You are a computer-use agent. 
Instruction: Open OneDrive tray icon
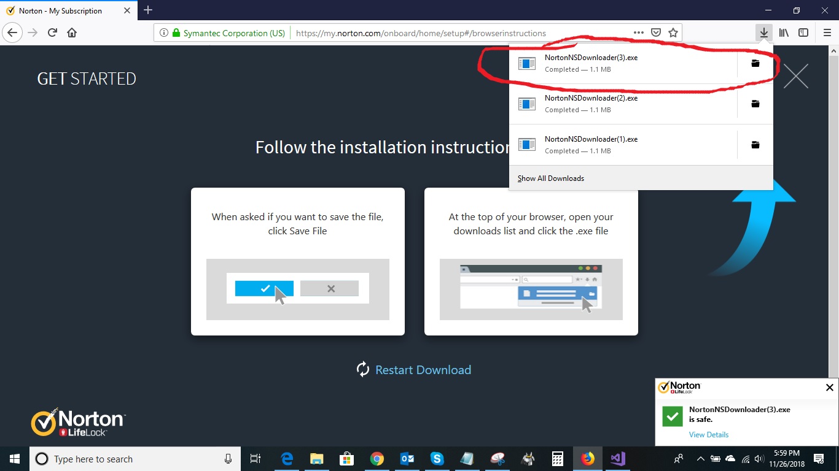(730, 459)
